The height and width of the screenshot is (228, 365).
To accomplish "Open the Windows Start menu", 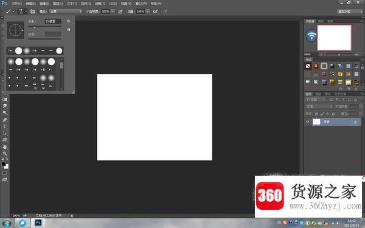I will tap(6, 223).
